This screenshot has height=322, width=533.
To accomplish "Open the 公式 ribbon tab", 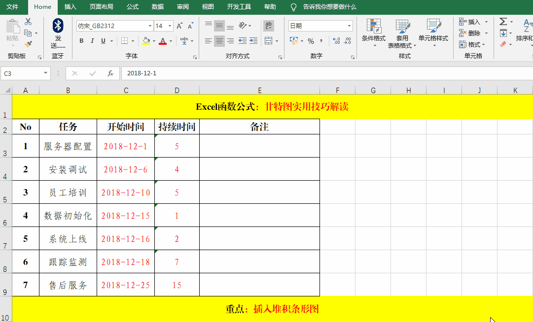I will 133,7.
